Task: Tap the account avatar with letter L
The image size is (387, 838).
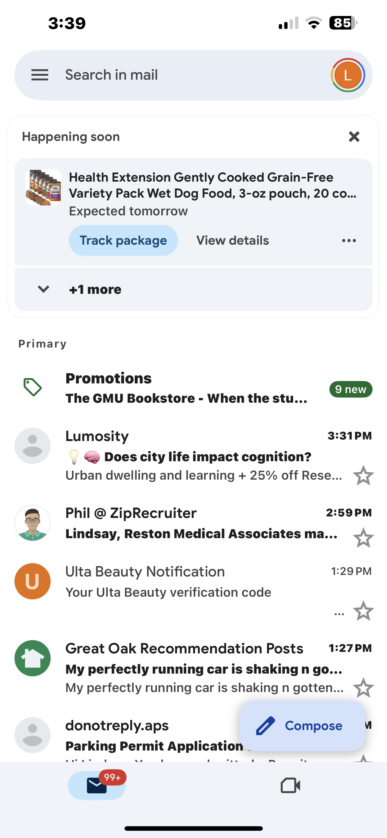Action: (348, 75)
